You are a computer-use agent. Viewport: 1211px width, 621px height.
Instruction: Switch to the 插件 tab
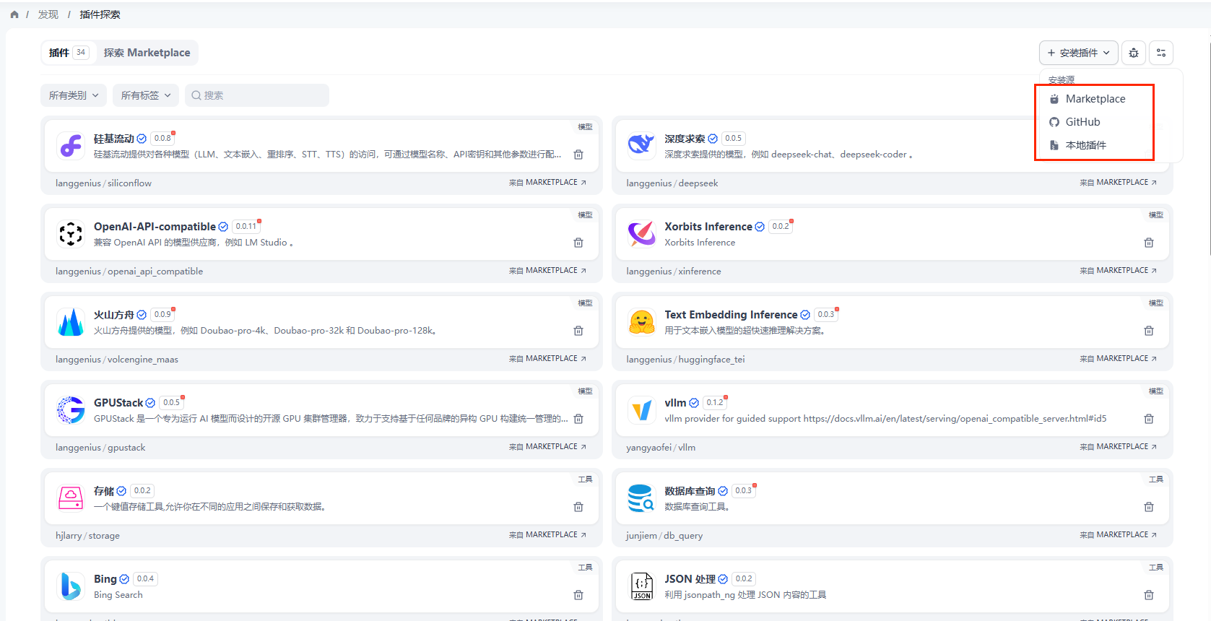(69, 53)
